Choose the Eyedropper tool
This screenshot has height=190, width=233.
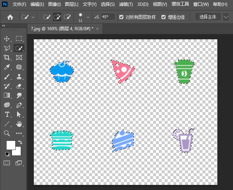(x=7, y=67)
